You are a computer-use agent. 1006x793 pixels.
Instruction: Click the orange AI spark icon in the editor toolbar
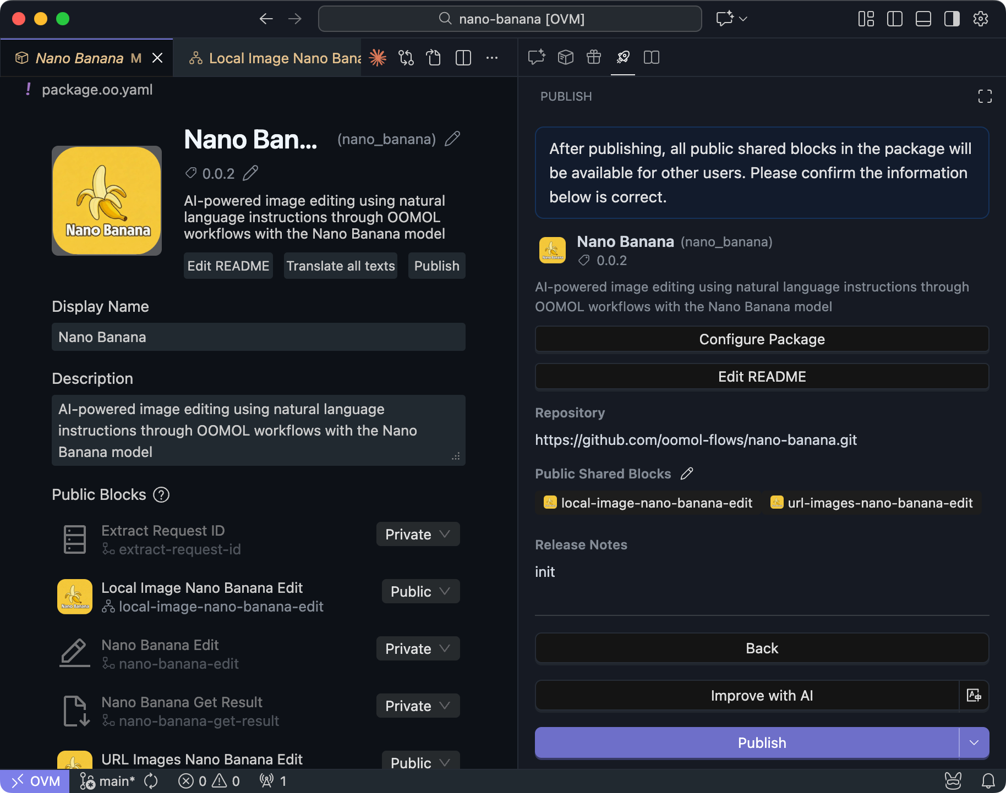[378, 58]
